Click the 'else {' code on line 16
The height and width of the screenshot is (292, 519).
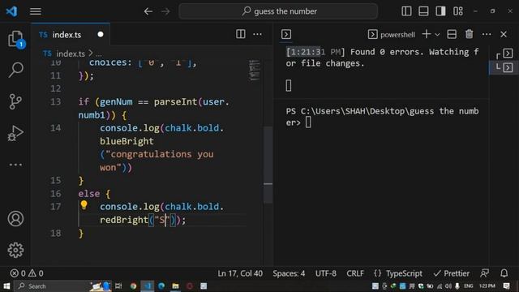pos(94,194)
